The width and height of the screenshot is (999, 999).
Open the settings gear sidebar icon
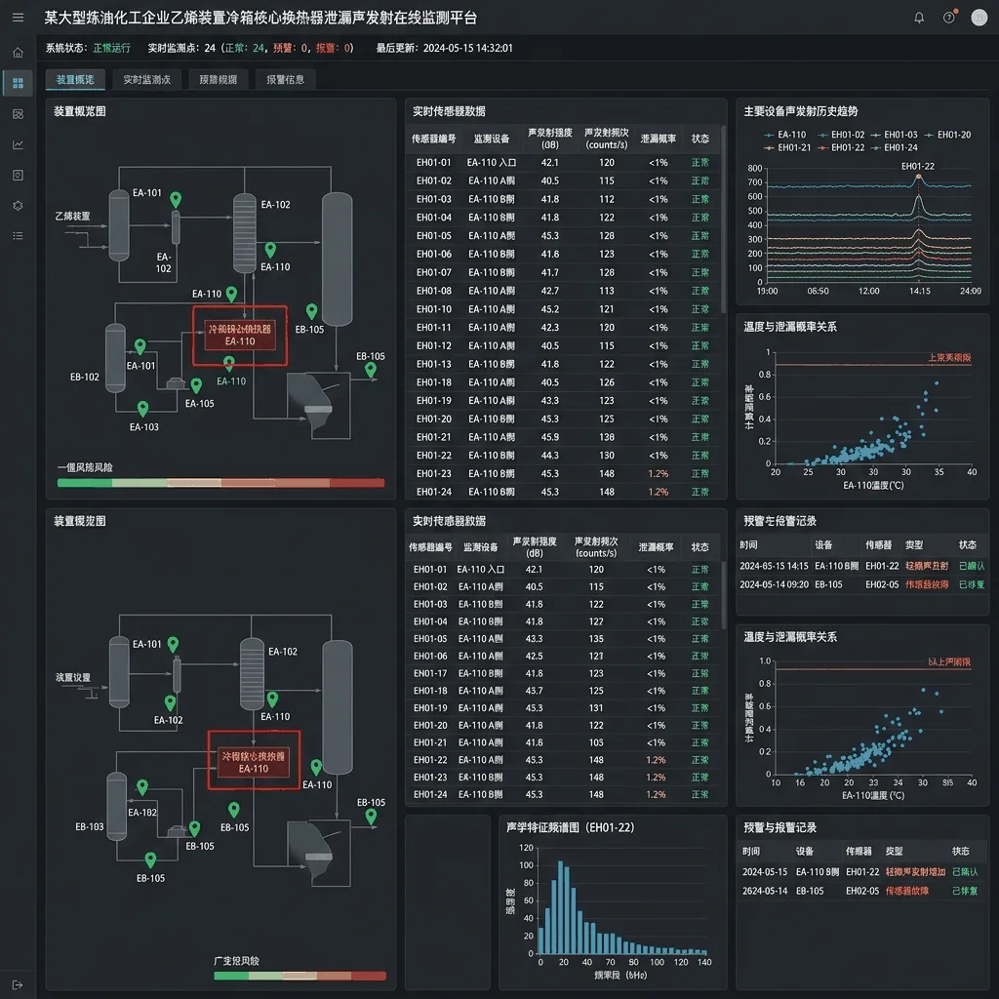(18, 205)
